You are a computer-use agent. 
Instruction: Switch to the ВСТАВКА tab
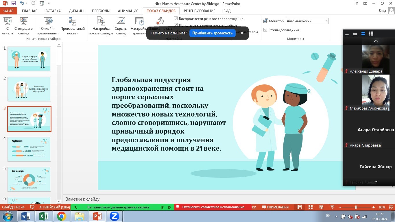(x=53, y=11)
